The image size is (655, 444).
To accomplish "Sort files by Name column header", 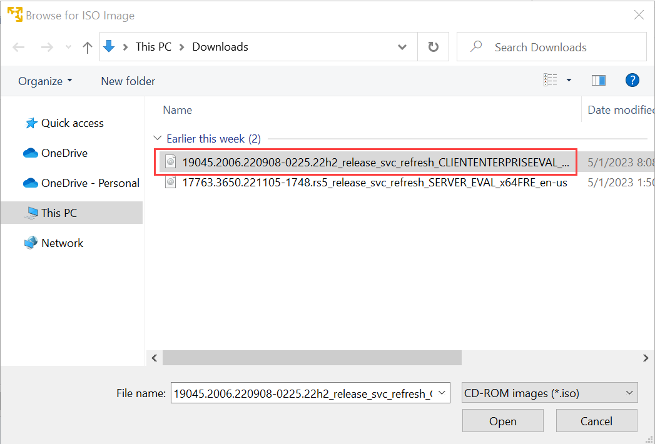I will 178,110.
